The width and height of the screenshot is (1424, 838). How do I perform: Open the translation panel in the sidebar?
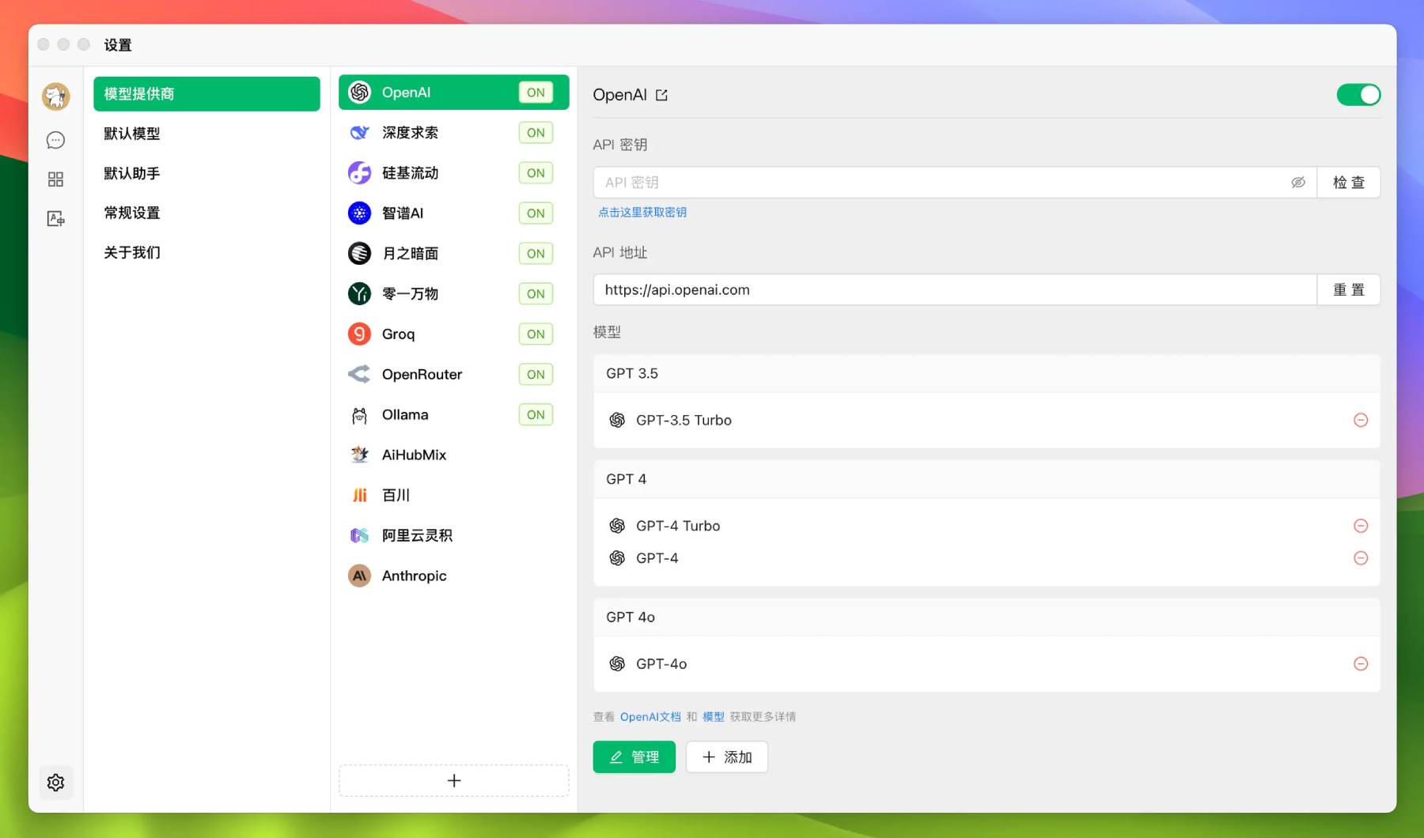pos(55,219)
